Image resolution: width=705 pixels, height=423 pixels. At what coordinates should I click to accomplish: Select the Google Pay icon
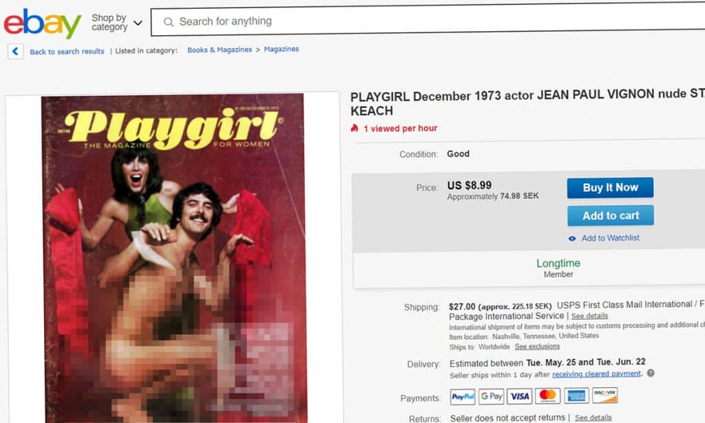point(491,396)
